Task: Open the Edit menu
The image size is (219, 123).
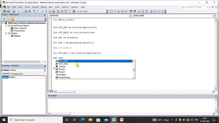Action: tap(14, 7)
